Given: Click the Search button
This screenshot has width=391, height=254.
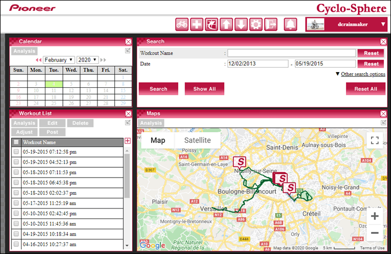Looking at the screenshot, I should 158,89.
